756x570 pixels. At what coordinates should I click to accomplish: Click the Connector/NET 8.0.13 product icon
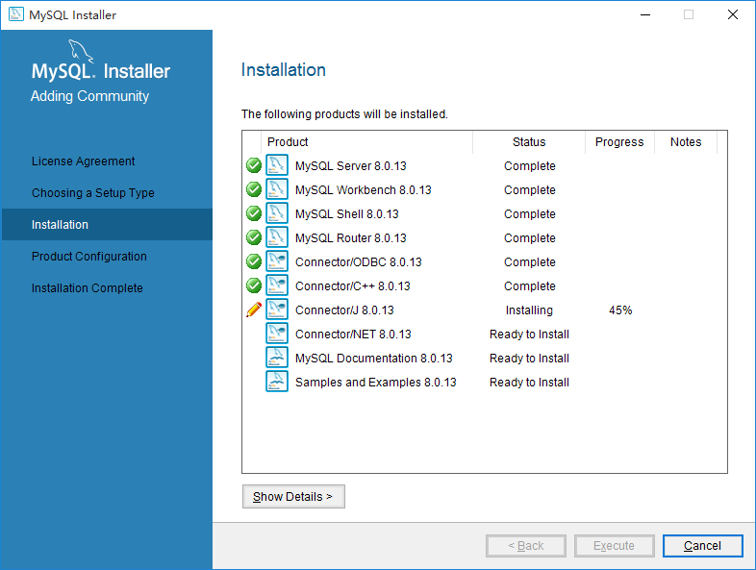tap(277, 334)
